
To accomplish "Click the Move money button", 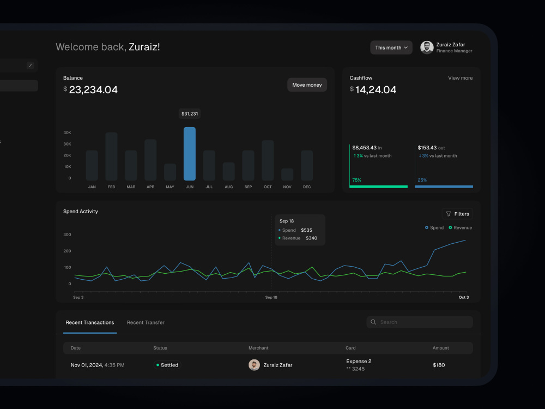I will pos(307,85).
